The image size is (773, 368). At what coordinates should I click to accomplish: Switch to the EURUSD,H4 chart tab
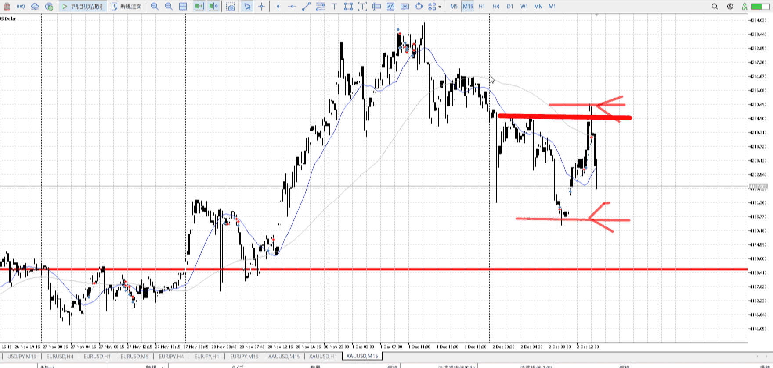(60, 356)
